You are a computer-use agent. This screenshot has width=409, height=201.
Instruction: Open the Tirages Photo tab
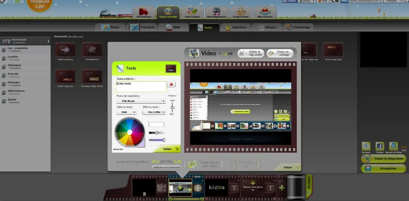[x=241, y=13]
